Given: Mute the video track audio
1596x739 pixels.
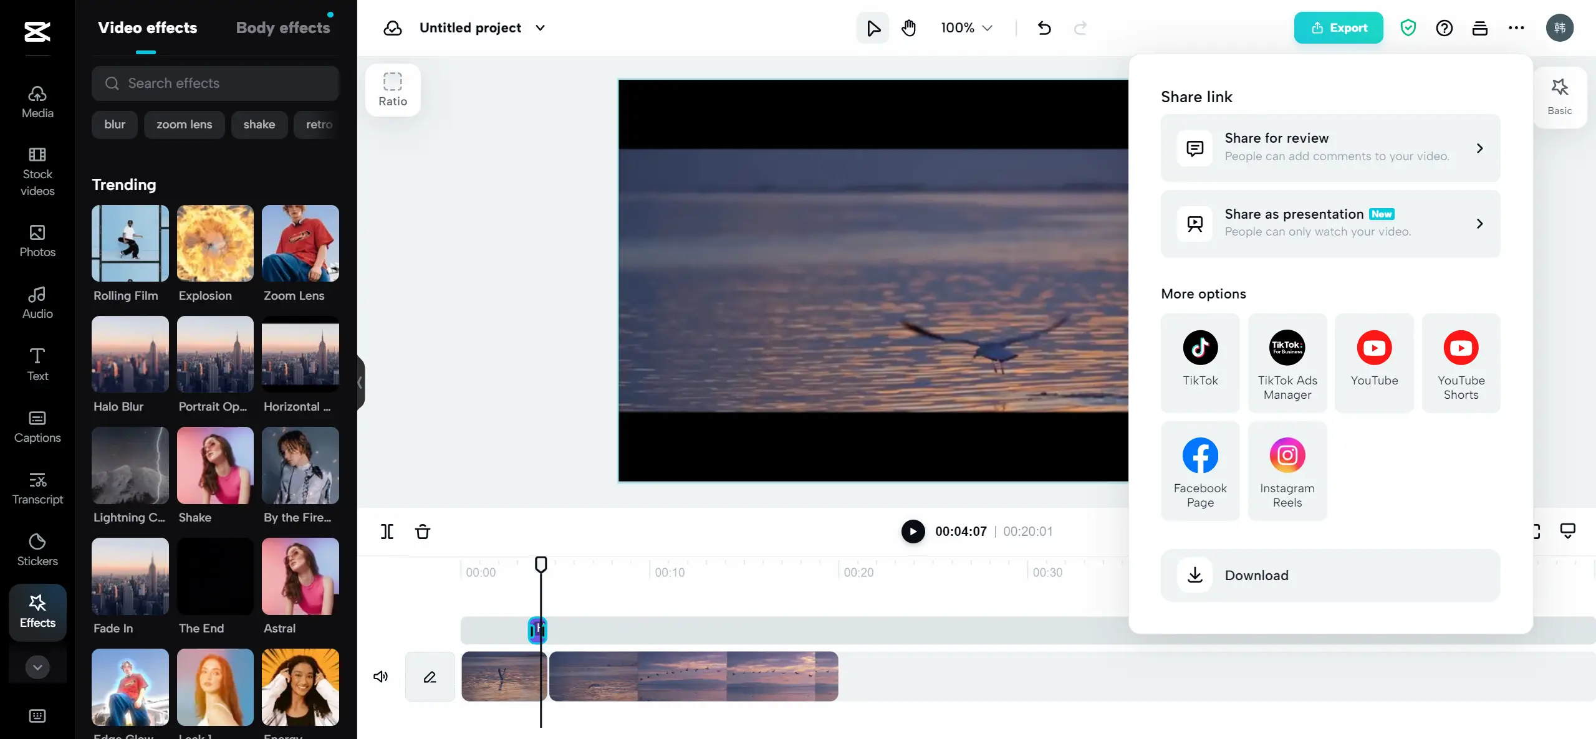Looking at the screenshot, I should [380, 676].
